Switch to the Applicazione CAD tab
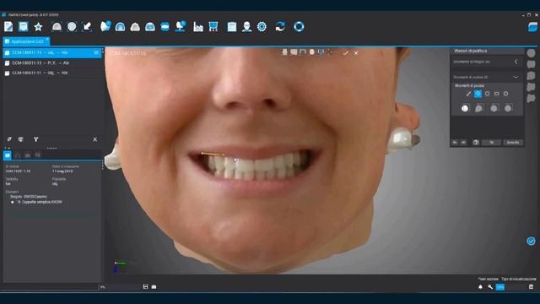The image size is (540, 304). (x=26, y=41)
